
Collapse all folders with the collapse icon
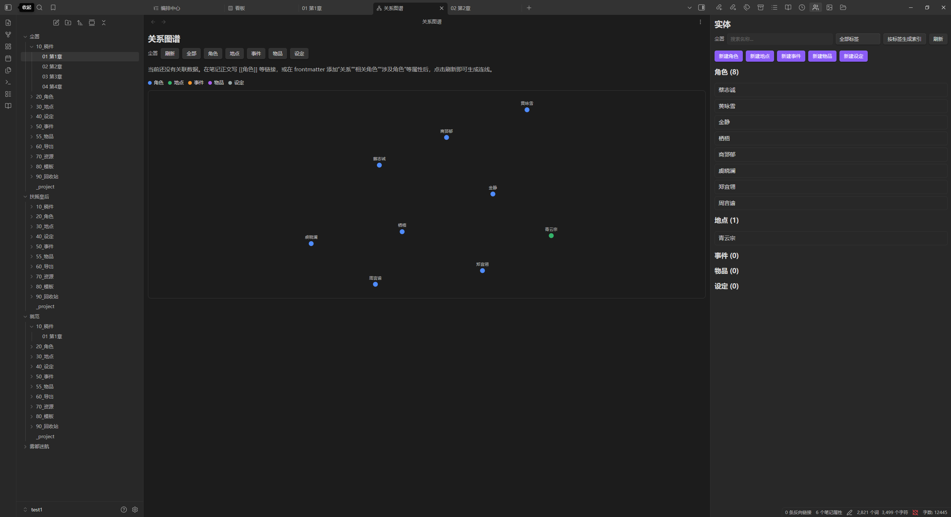[x=104, y=23]
